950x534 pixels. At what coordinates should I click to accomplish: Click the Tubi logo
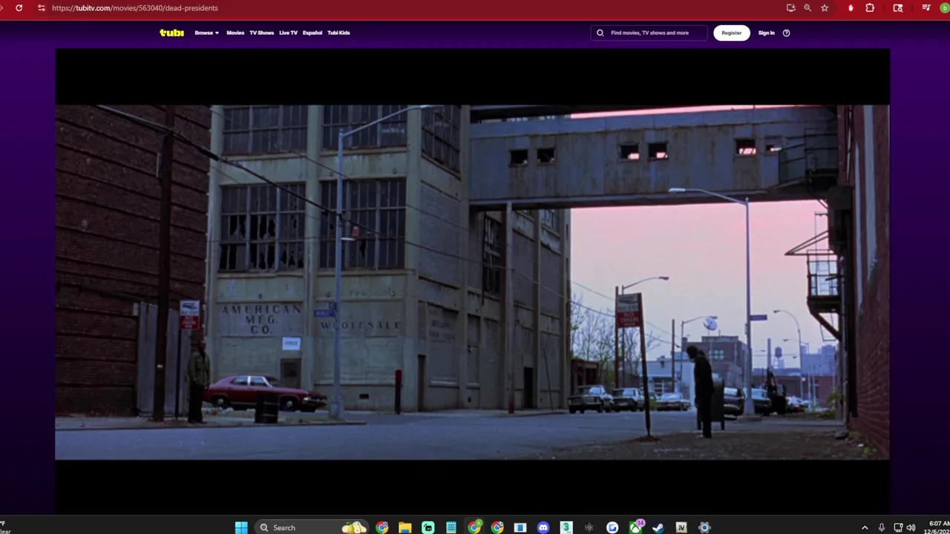click(171, 33)
